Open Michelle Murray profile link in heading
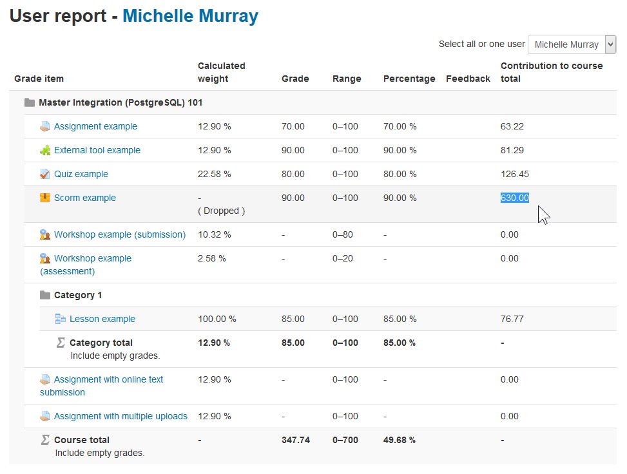Screen dimensions: 627x474 (x=190, y=16)
